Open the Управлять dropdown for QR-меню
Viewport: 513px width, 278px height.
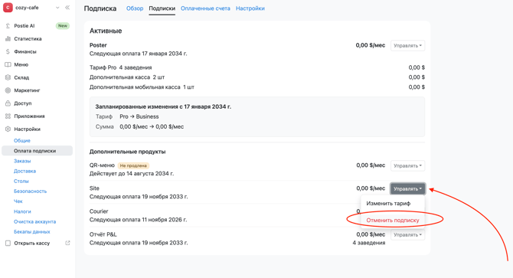coord(407,165)
